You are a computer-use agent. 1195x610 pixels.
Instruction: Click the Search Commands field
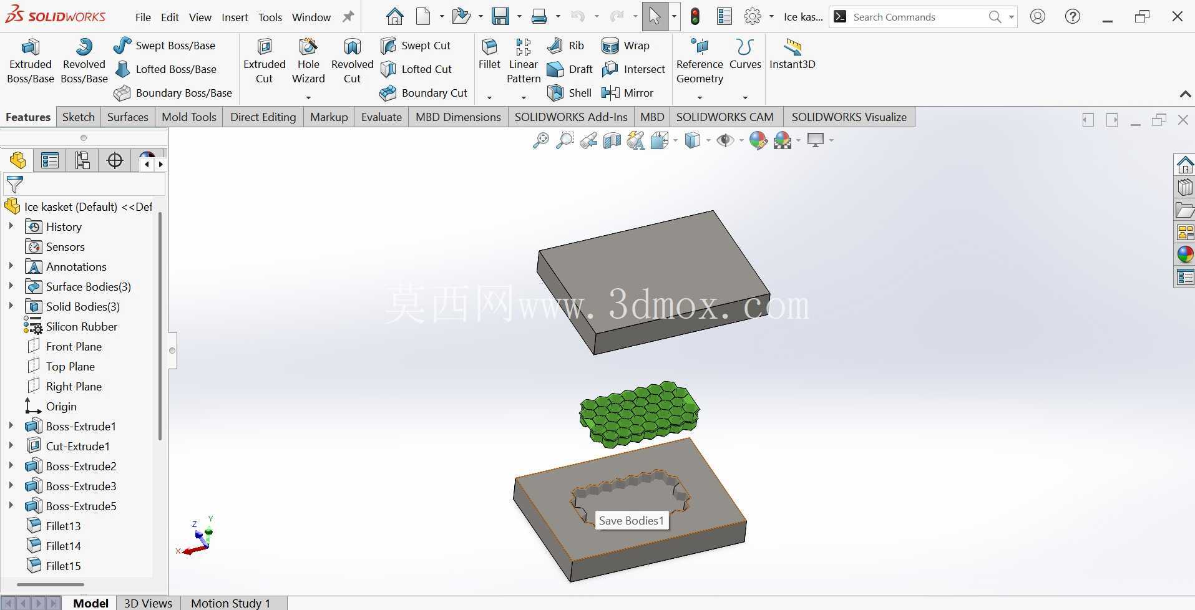917,17
